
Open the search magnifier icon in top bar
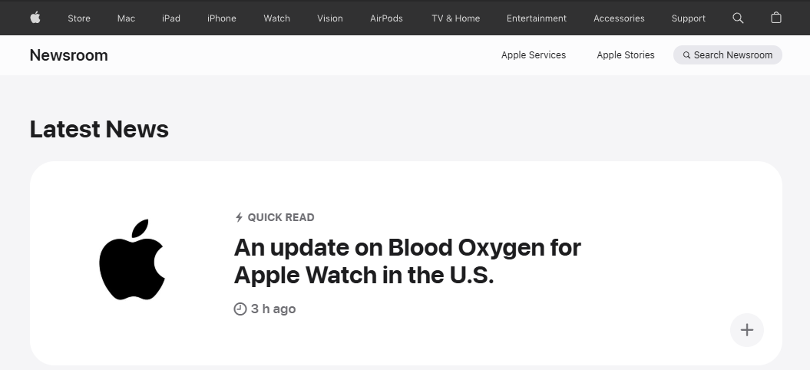[x=738, y=18]
